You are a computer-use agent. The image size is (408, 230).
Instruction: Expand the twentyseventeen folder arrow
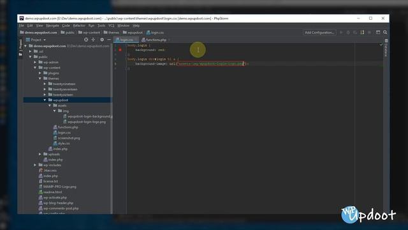45,89
